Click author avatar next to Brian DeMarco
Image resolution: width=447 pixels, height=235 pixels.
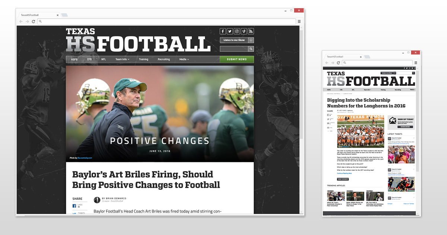pyautogui.click(x=97, y=200)
